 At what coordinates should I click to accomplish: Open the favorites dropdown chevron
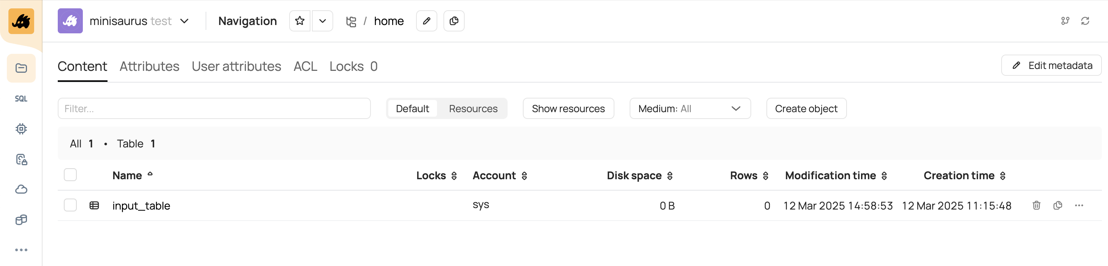(x=322, y=21)
